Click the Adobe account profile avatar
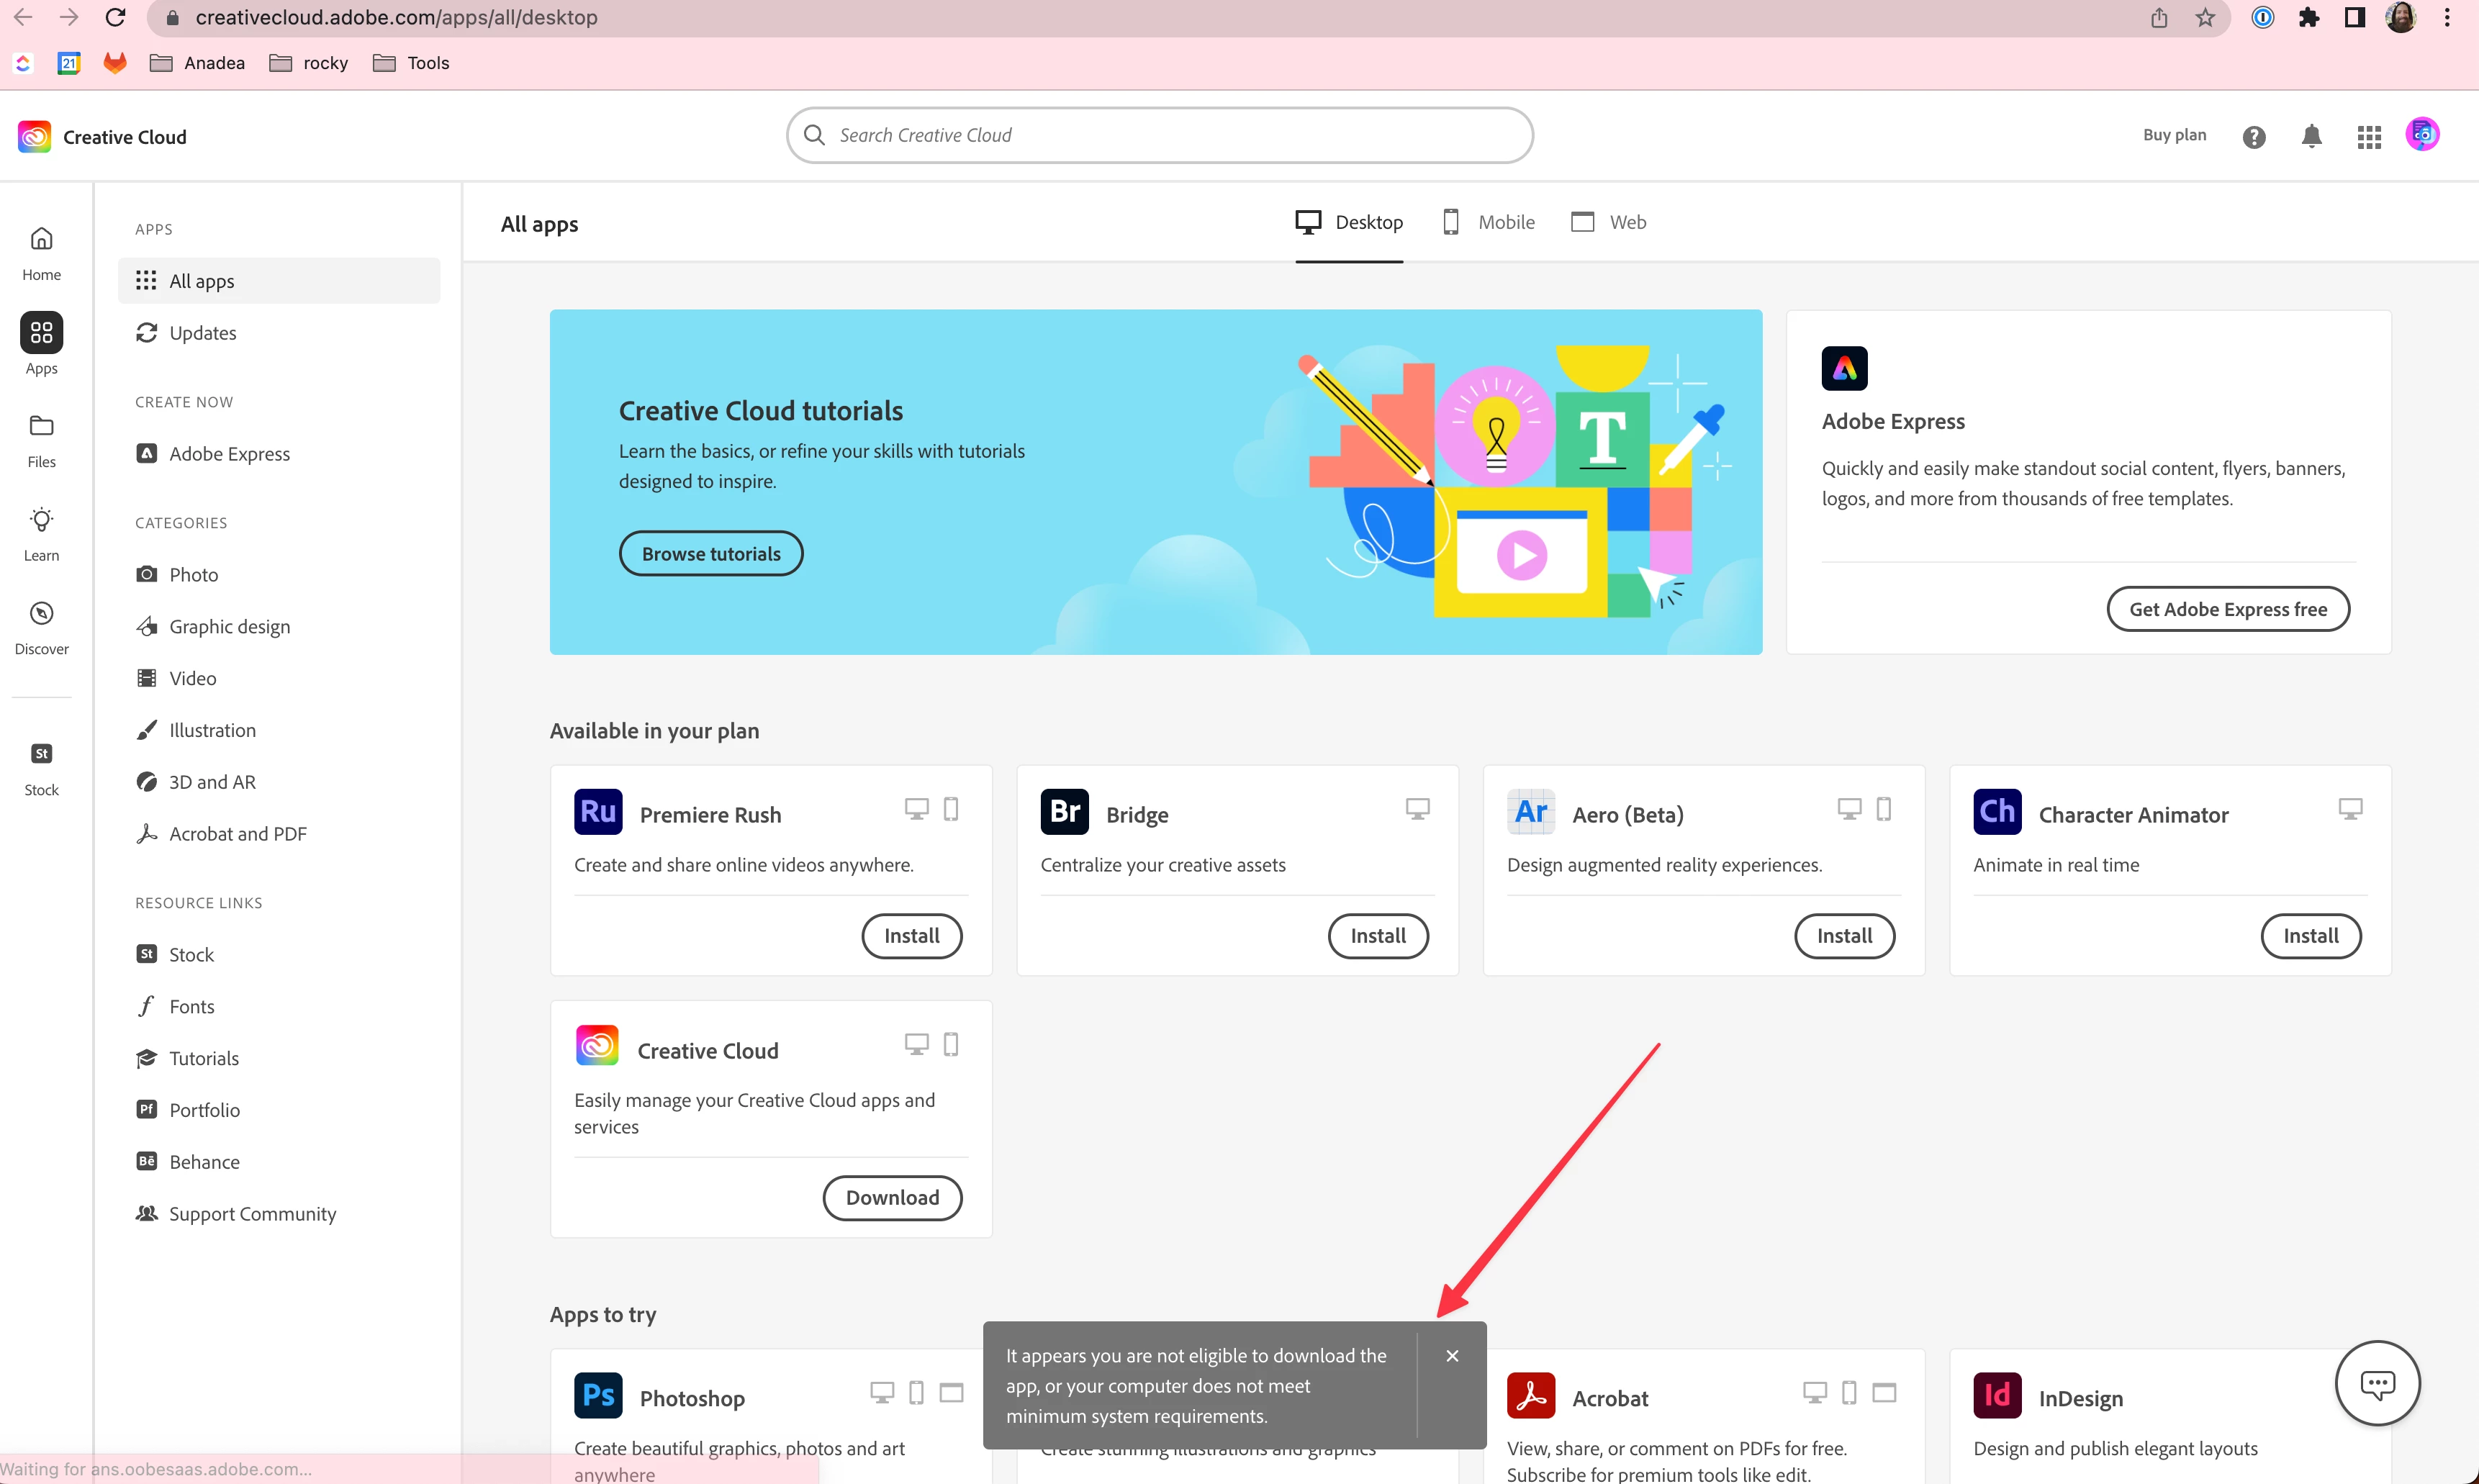The image size is (2479, 1484). (x=2421, y=135)
